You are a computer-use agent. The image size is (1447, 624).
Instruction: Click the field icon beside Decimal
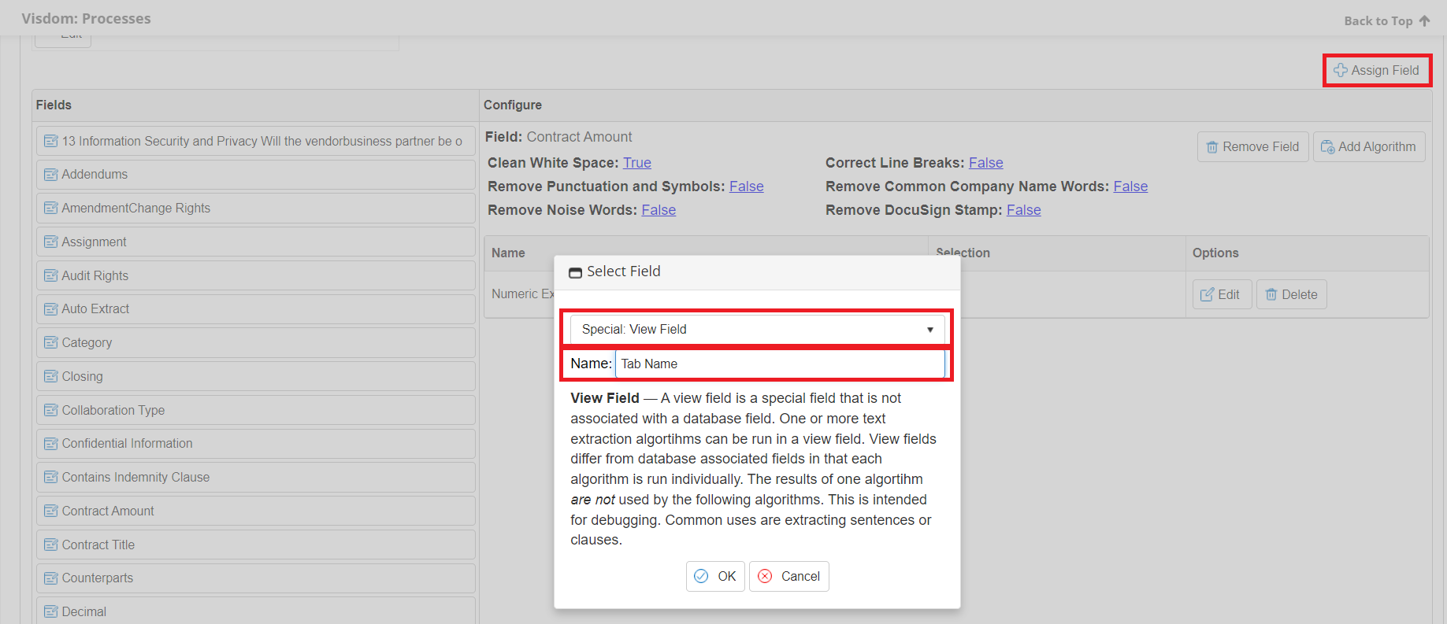(x=51, y=611)
